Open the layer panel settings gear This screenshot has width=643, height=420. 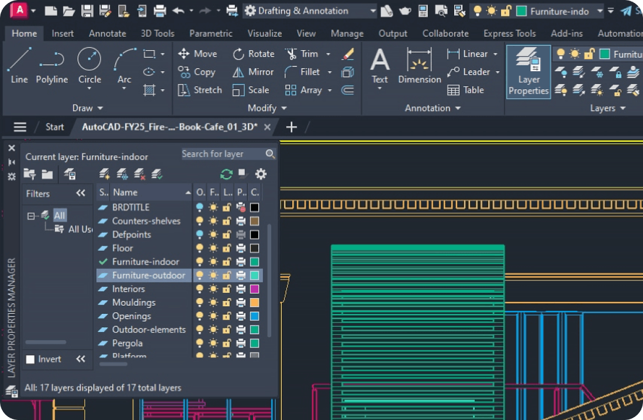tap(261, 173)
